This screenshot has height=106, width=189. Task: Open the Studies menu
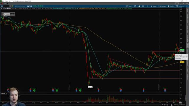pyautogui.click(x=171, y=6)
